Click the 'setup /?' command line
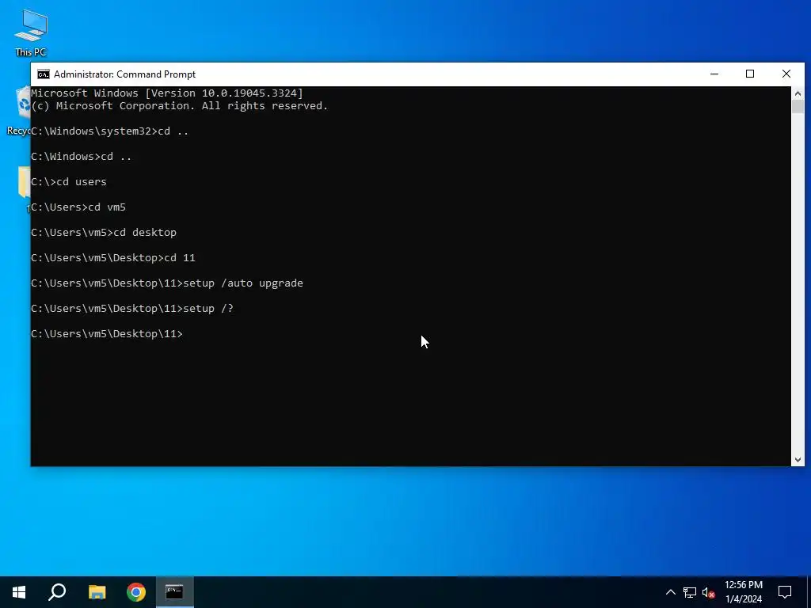 point(132,309)
